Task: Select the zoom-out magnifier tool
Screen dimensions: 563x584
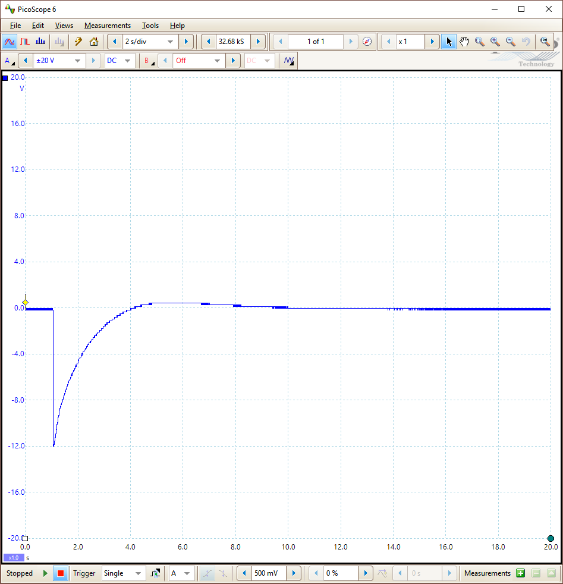Action: pos(511,42)
